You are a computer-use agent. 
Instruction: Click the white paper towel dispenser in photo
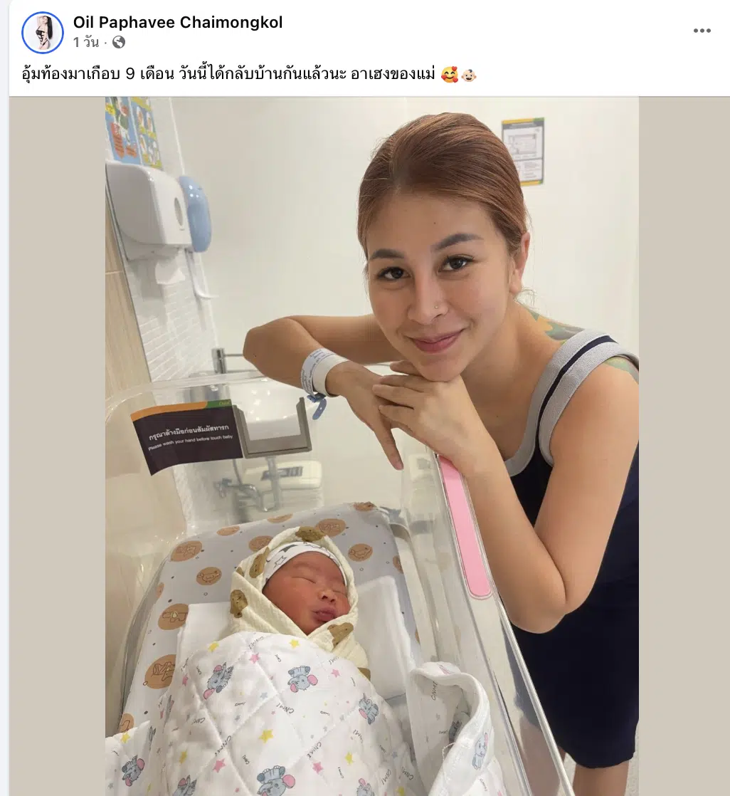point(148,213)
